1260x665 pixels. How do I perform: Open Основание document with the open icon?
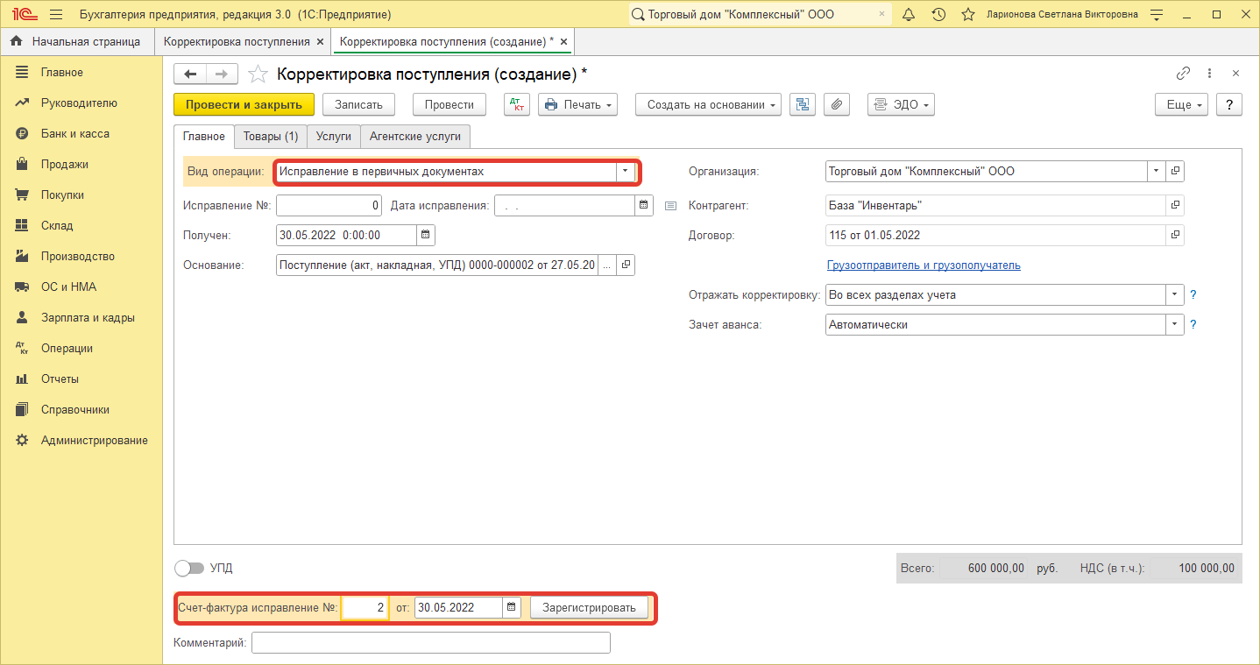tap(626, 265)
